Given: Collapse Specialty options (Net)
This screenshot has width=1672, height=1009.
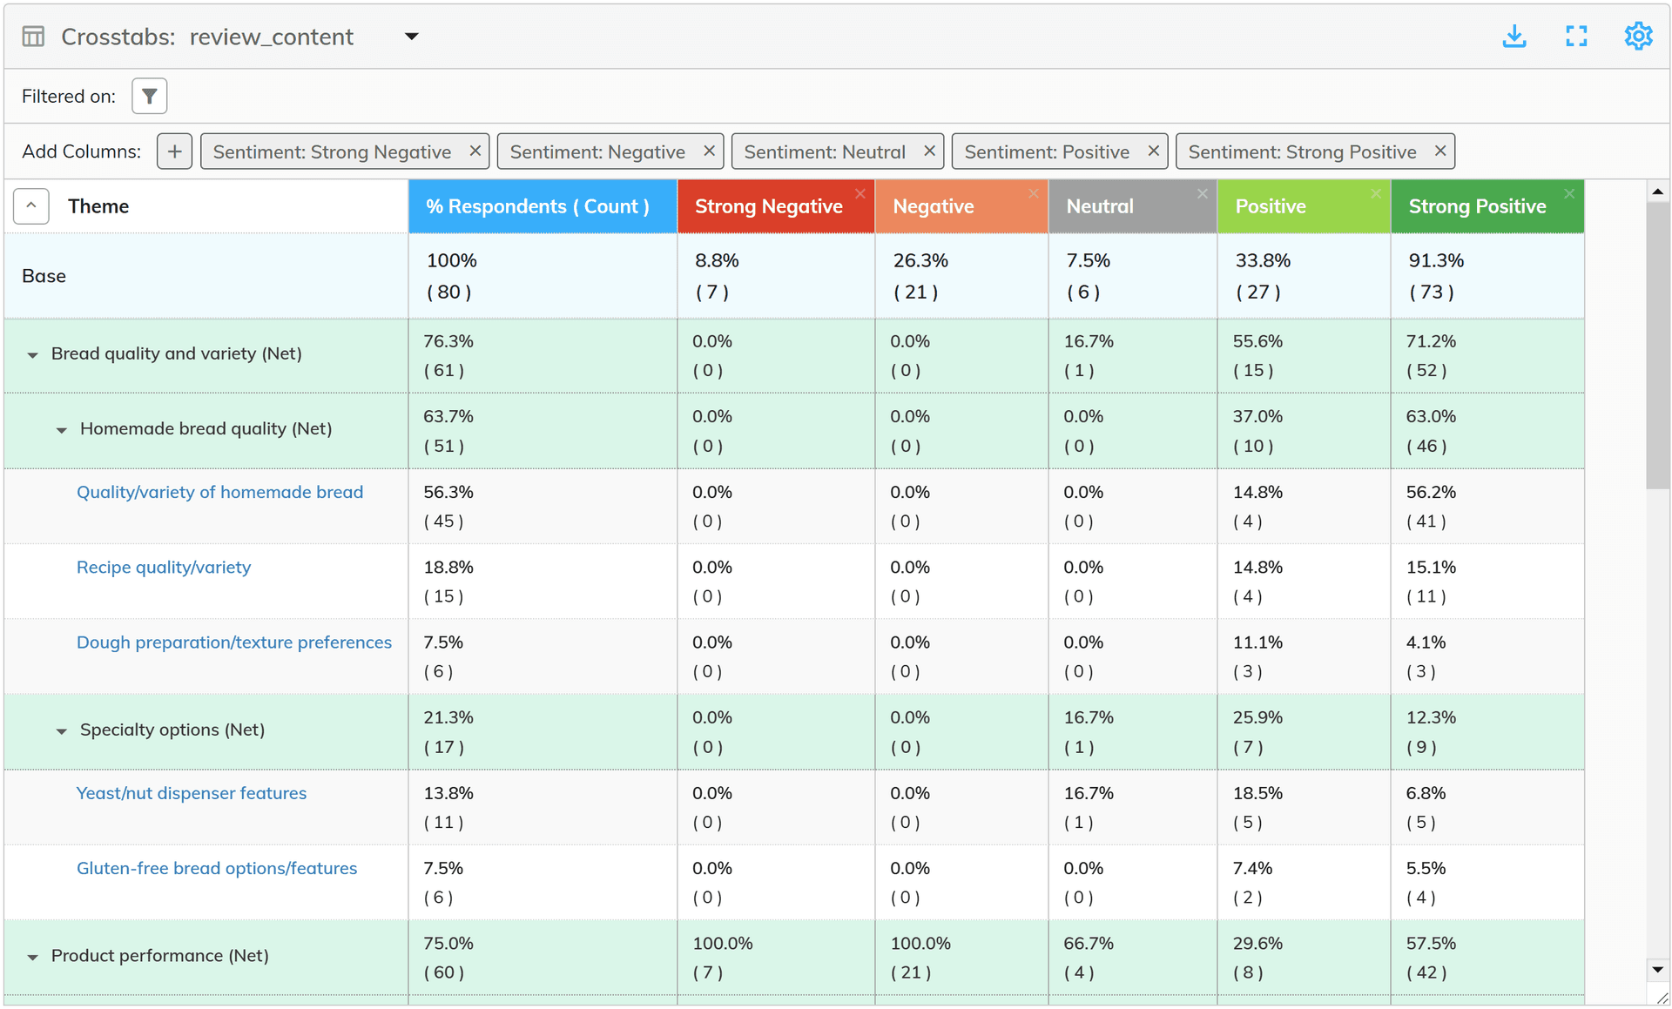Looking at the screenshot, I should click(x=61, y=731).
